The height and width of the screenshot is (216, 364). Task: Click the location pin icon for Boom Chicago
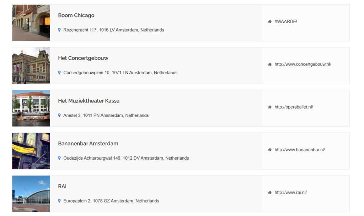pyautogui.click(x=59, y=30)
